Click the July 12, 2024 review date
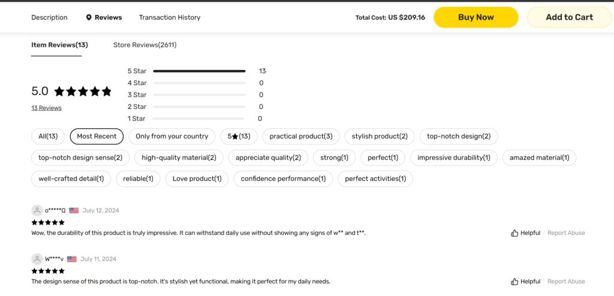This screenshot has height=296, width=614. (x=101, y=211)
